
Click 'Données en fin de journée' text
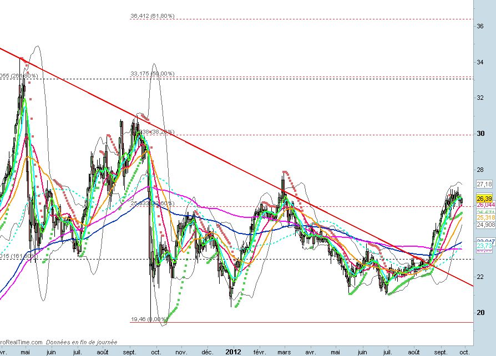(81, 342)
